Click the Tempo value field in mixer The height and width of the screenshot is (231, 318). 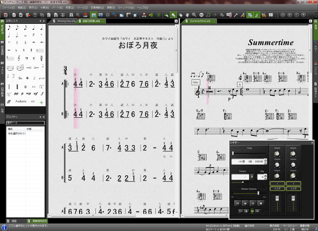[x=240, y=177]
